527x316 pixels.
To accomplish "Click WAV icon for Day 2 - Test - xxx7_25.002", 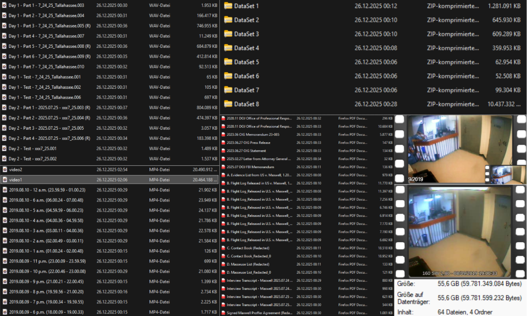I will [4, 159].
